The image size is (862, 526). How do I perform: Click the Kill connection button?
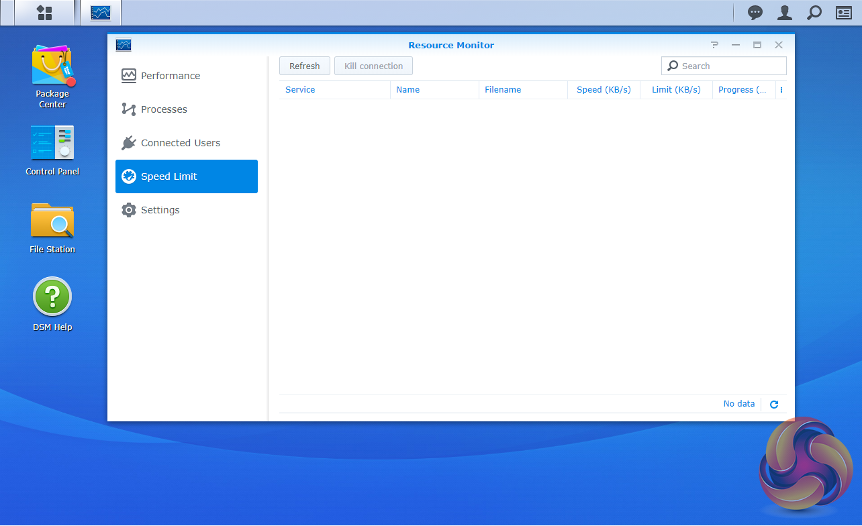click(x=373, y=66)
